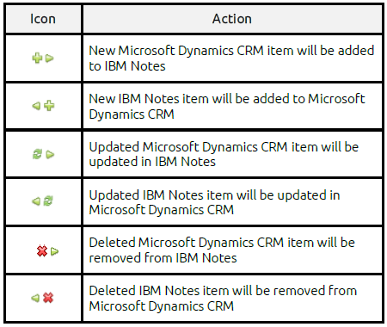Select the Icon column header
This screenshot has height=327, width=387.
[x=43, y=19]
